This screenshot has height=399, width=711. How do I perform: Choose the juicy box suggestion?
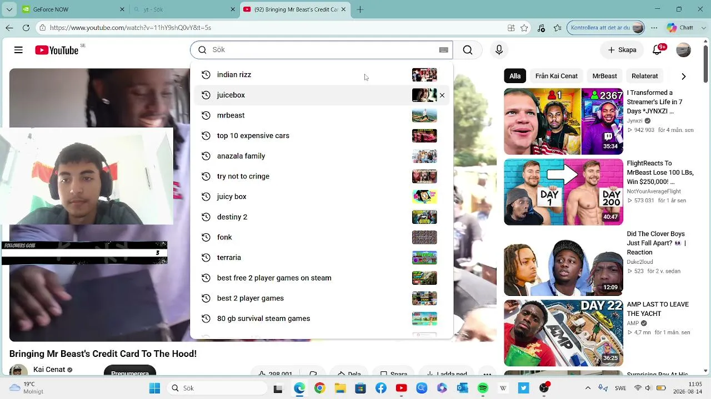coord(322,197)
